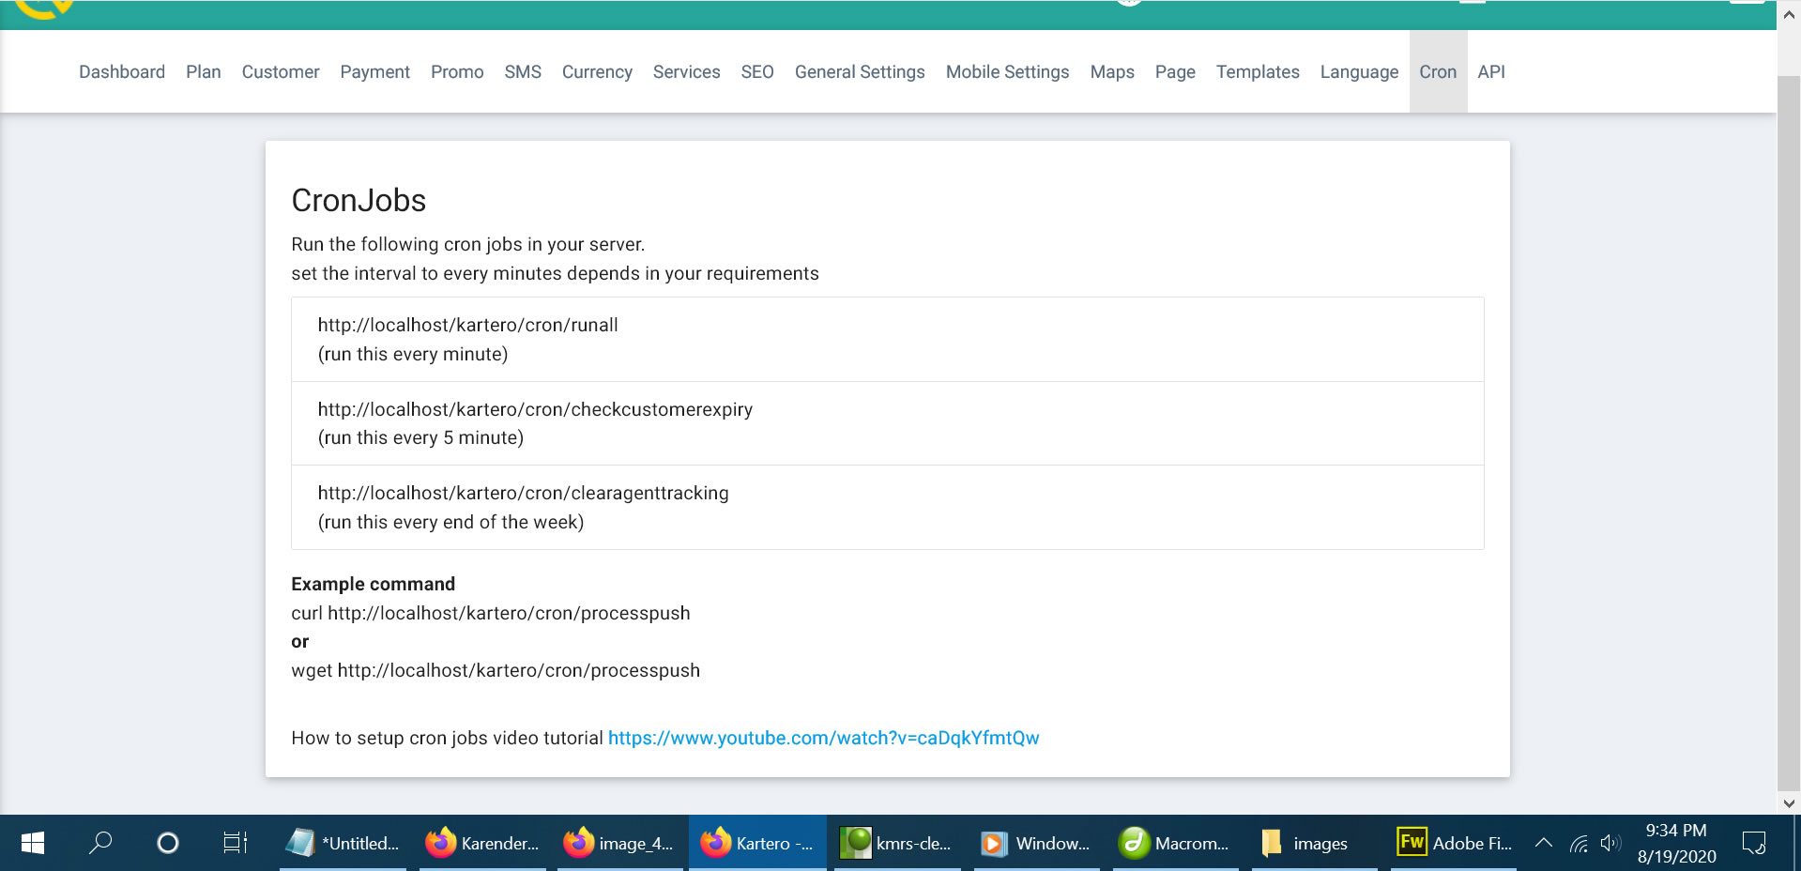
Task: Open Cortana circle icon
Action: point(168,843)
